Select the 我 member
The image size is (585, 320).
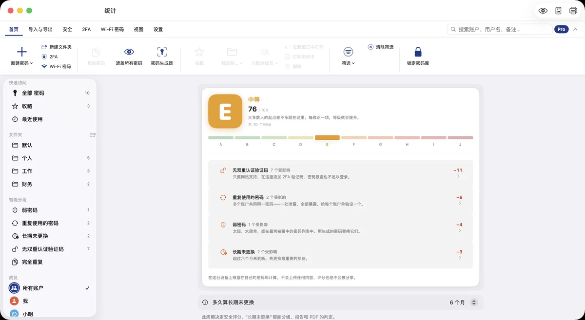click(x=50, y=301)
